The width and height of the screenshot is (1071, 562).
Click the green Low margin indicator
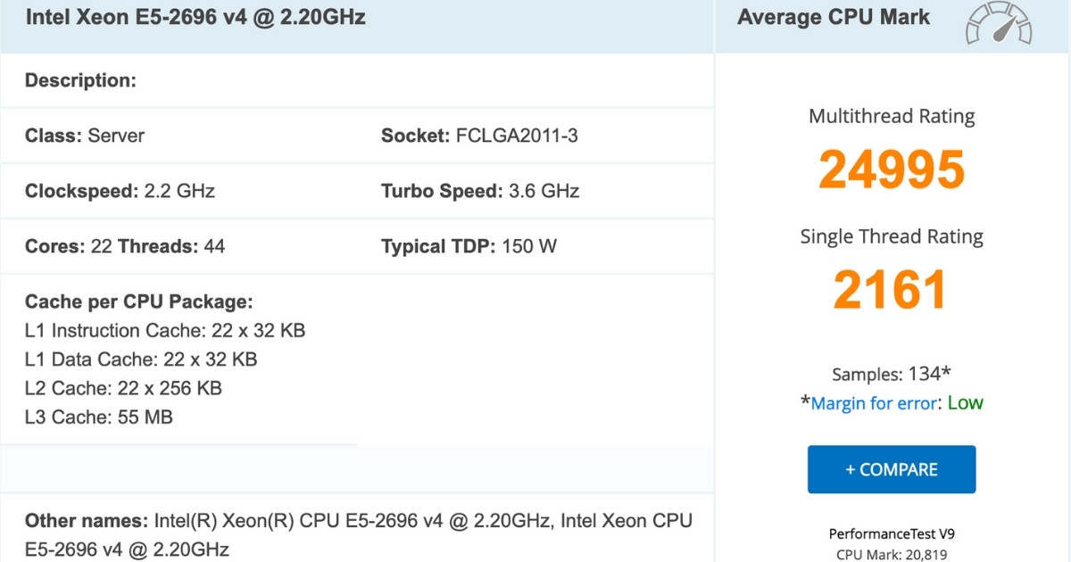[966, 403]
